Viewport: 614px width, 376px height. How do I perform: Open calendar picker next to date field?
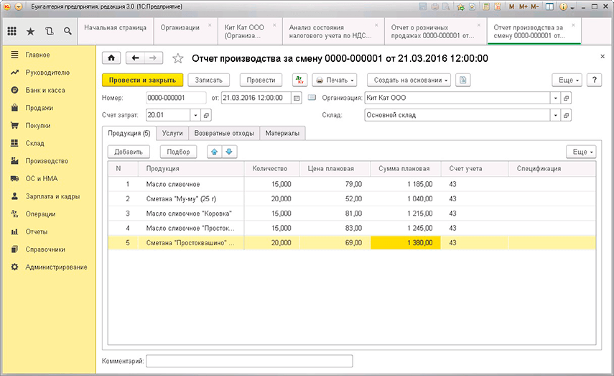(297, 98)
